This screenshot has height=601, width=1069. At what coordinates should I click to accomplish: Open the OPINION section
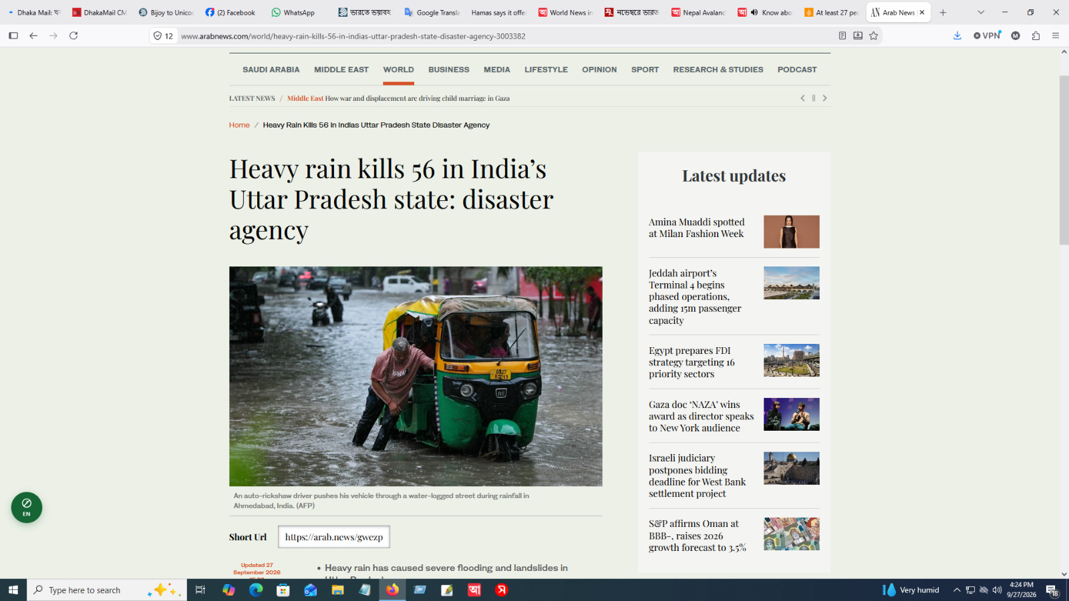click(x=599, y=69)
